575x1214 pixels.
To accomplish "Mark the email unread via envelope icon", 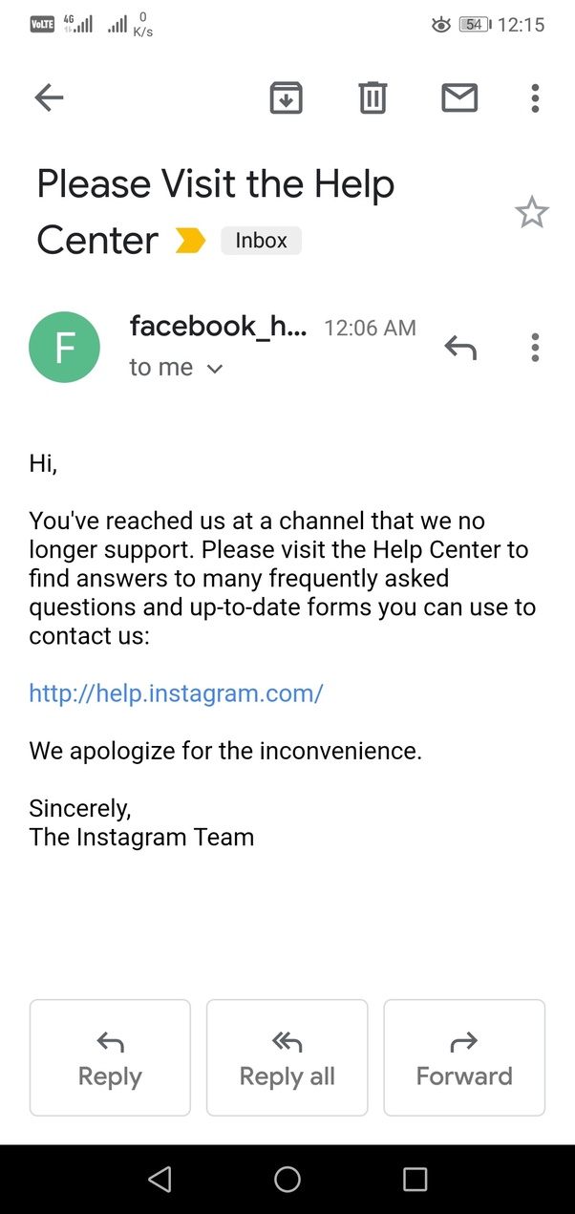I will 459,97.
